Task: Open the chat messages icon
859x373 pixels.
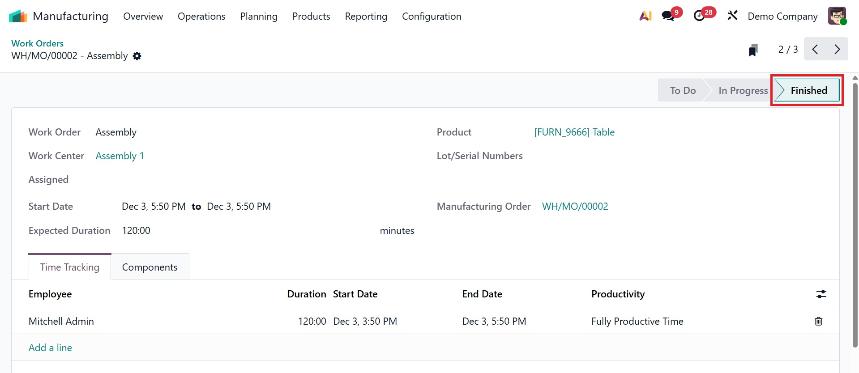Action: 668,16
